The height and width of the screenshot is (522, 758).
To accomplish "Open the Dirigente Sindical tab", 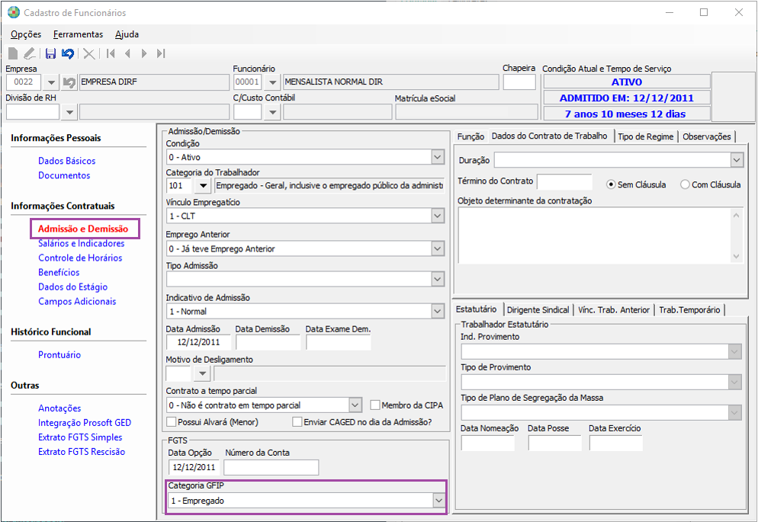I will (x=538, y=310).
